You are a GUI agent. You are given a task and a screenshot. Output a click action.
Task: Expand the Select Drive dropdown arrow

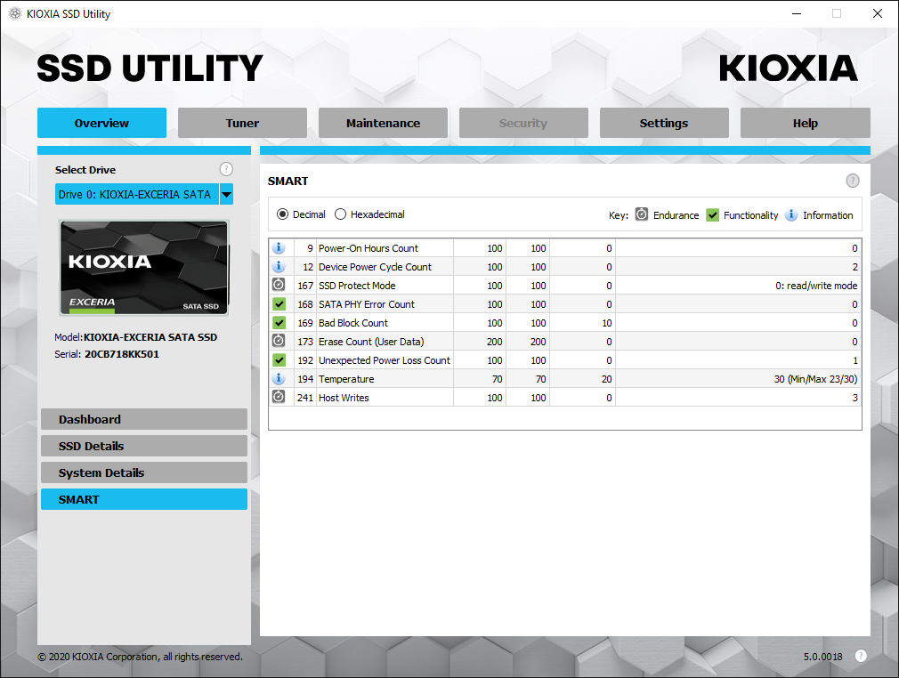(x=226, y=194)
